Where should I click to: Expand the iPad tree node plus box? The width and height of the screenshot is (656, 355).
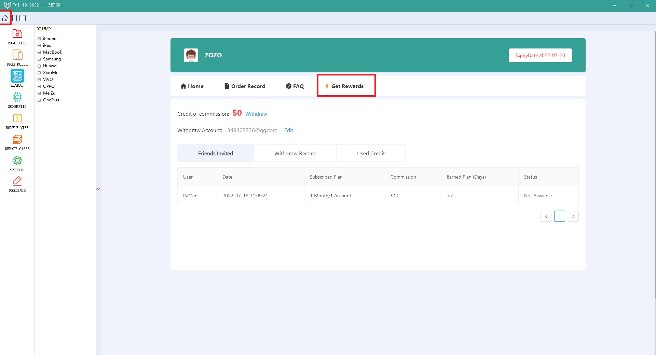[x=39, y=45]
